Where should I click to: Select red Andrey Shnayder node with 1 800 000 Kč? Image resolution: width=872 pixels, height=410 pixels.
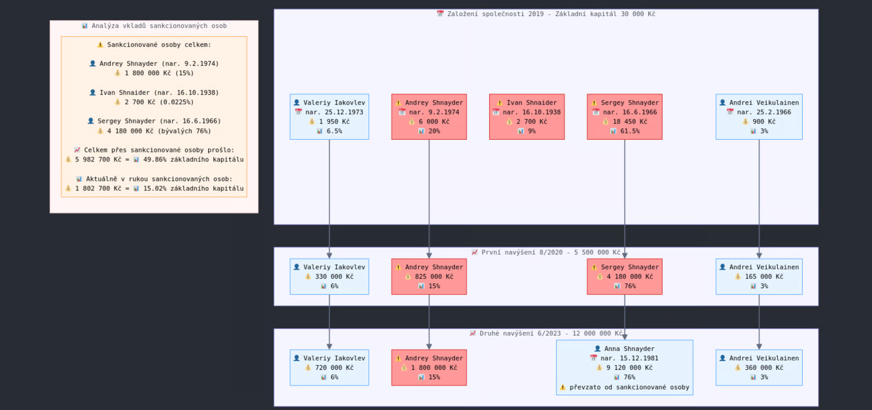[x=429, y=367]
